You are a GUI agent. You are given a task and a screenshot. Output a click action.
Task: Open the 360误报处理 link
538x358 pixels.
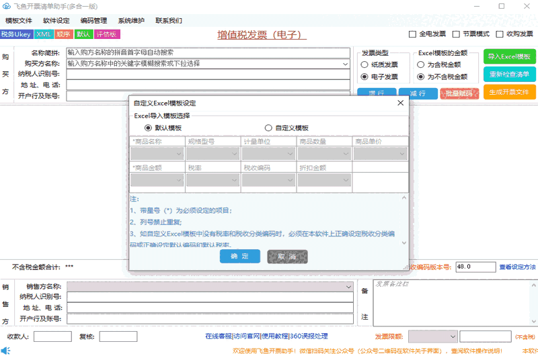(309, 337)
